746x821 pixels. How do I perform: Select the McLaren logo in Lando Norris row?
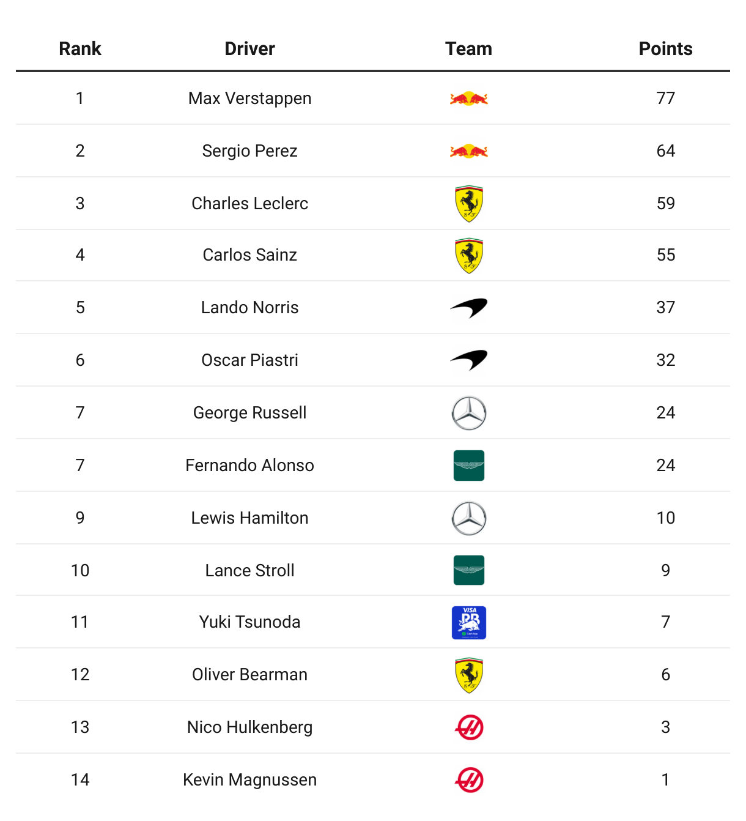coord(469,308)
